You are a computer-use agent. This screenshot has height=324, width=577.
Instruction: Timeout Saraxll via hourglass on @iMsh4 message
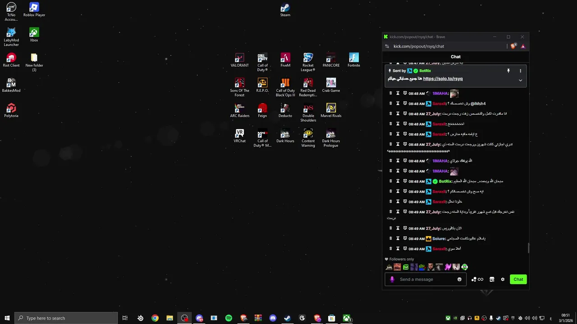click(x=398, y=103)
